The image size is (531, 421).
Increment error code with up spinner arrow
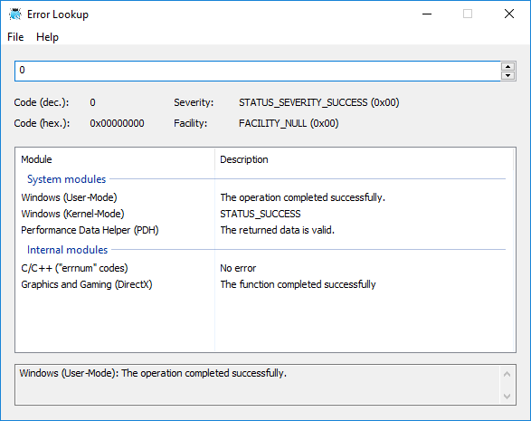[x=508, y=66]
